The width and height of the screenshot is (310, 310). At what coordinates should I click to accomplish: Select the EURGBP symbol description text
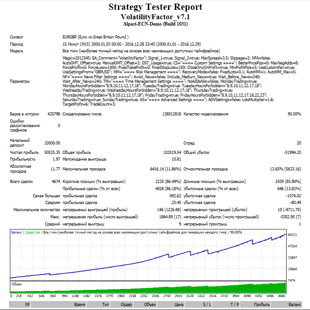(95, 37)
